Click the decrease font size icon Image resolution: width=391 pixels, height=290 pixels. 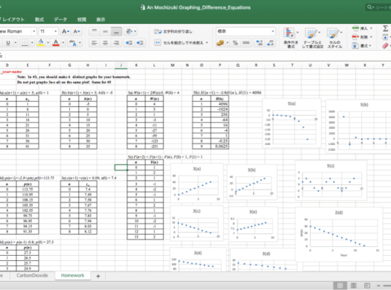(77, 31)
